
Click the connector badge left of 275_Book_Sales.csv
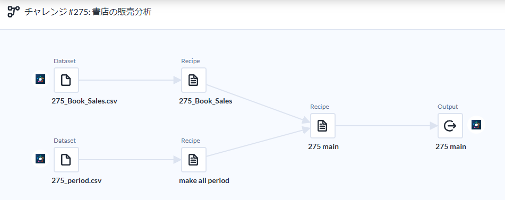coord(40,79)
